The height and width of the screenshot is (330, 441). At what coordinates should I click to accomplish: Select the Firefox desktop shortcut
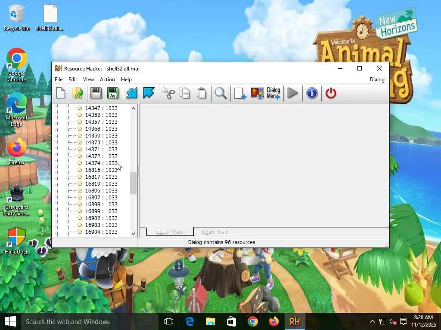tap(17, 152)
